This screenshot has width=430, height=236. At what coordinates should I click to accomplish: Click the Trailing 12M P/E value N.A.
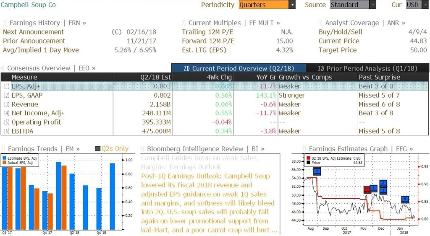(287, 32)
